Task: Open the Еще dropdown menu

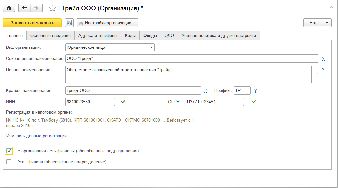Action: (317, 23)
